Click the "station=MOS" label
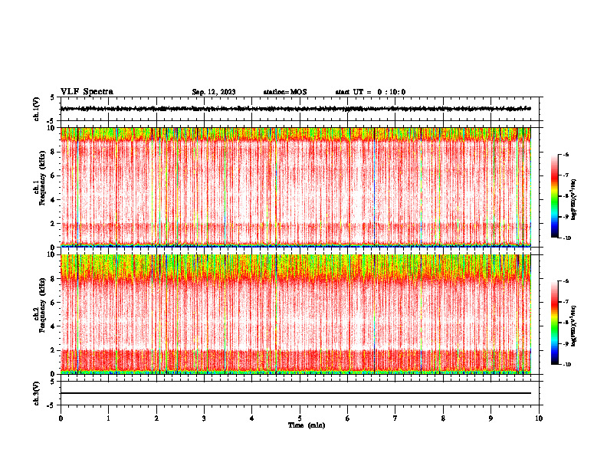This screenshot has height=469, width=607. point(285,92)
